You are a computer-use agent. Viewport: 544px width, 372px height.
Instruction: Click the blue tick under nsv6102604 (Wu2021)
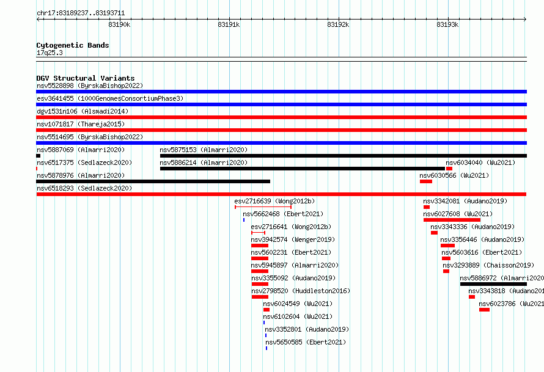[x=264, y=323]
